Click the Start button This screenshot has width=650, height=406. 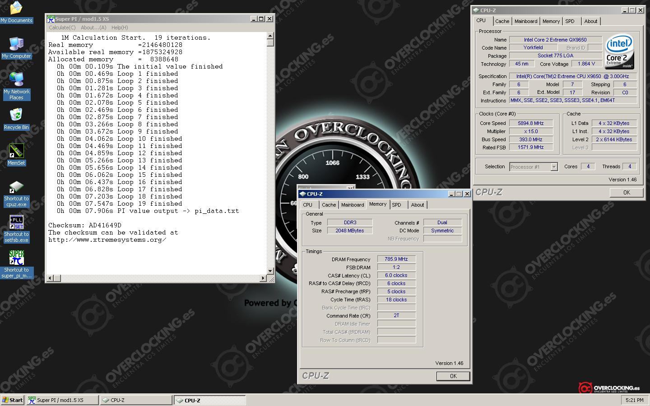(13, 400)
